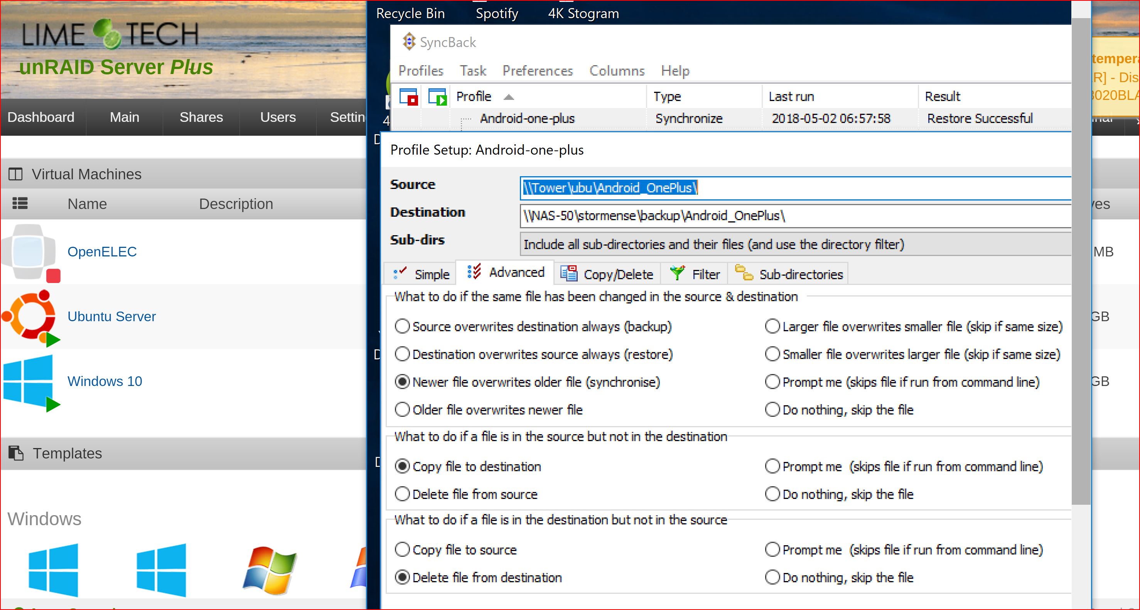The image size is (1140, 610).
Task: Switch to the Copy/Delete tab
Action: click(607, 274)
